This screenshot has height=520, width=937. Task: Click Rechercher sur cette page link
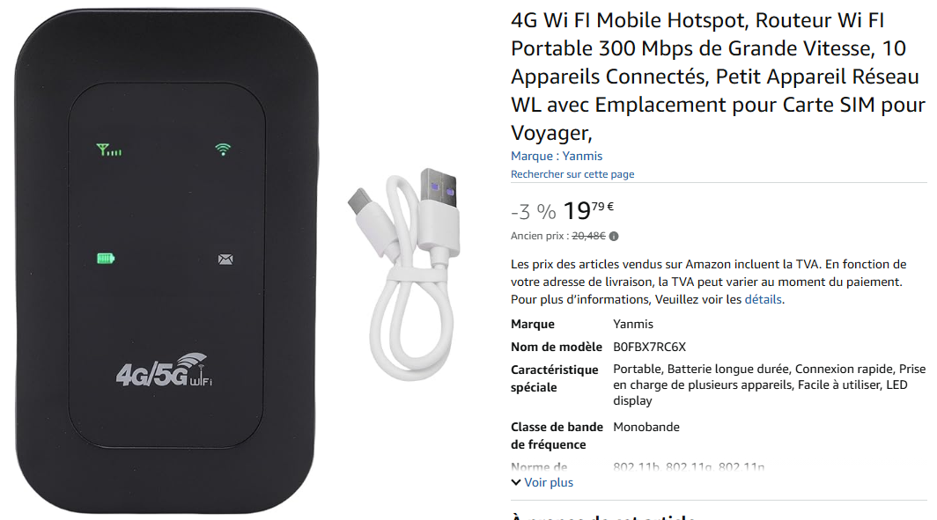[572, 174]
